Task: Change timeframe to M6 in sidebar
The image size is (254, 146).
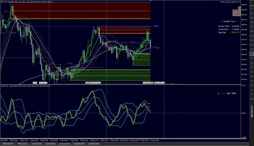Action: pos(252,31)
